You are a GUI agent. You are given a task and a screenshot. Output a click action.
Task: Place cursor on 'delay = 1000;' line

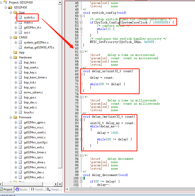pos(108,133)
